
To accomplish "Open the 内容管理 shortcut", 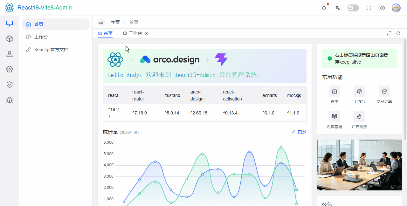I will pos(335,120).
